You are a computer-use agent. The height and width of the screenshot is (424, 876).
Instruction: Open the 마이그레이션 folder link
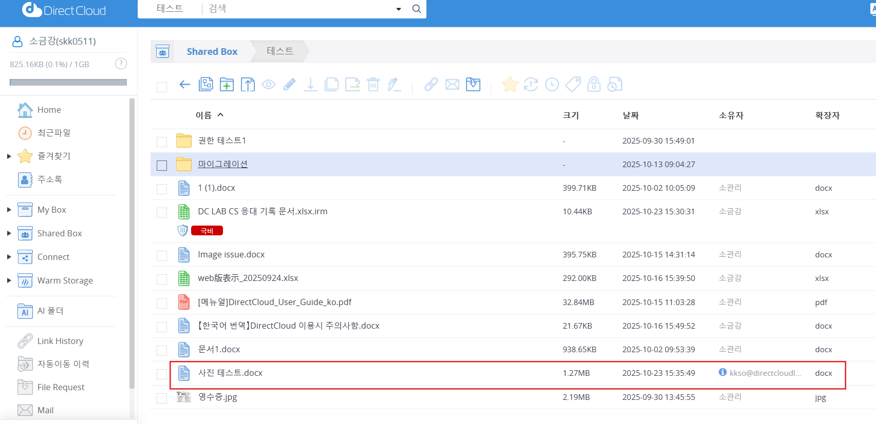[222, 164]
